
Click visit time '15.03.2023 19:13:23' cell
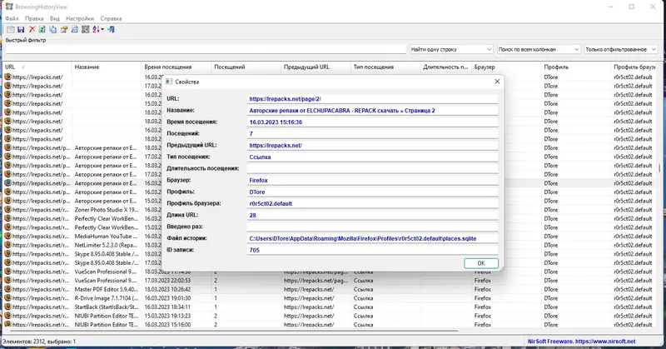click(x=167, y=316)
